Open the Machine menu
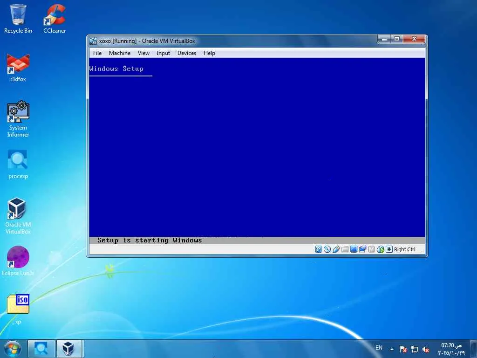 coord(120,53)
